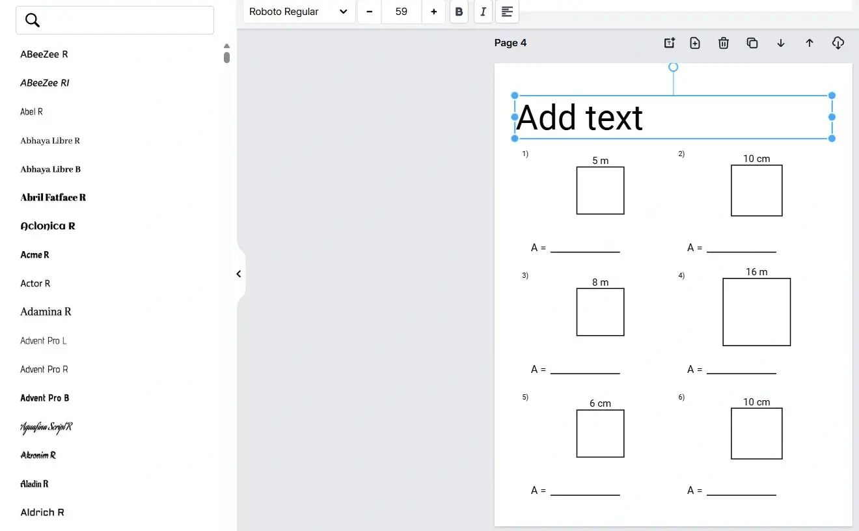Collapse the font list side panel
Viewport: 859px width, 531px height.
coord(239,274)
